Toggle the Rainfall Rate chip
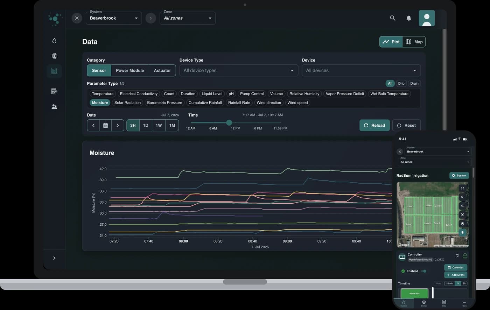This screenshot has width=490, height=310. pos(239,103)
